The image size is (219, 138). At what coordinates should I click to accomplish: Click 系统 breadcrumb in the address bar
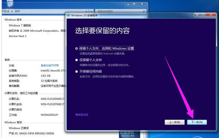click(x=17, y=11)
